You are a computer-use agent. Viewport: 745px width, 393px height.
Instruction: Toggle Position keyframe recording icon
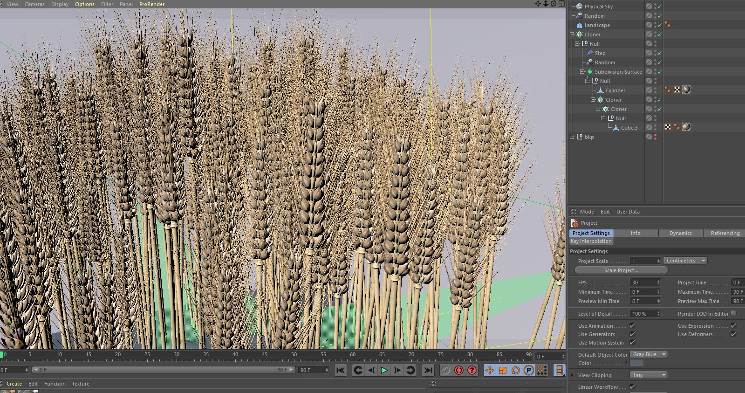pos(489,370)
